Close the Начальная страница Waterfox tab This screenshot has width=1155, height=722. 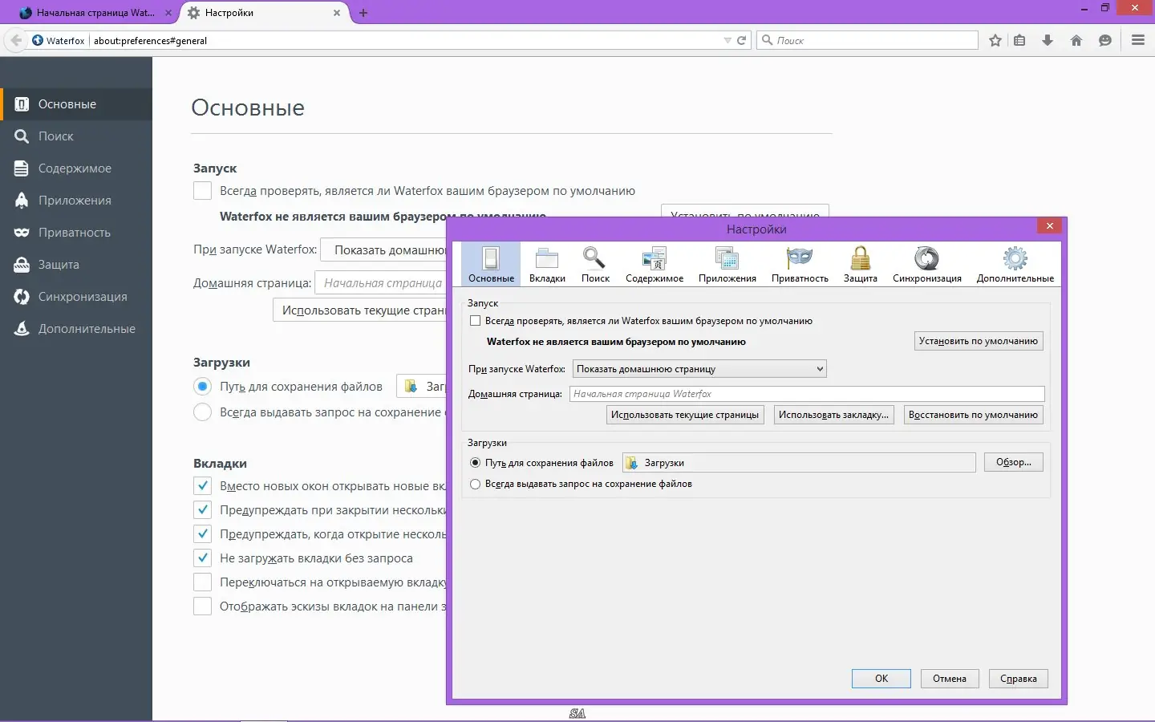168,13
